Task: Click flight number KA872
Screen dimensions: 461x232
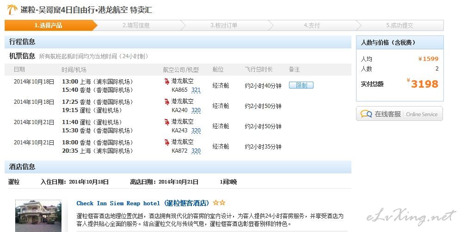Action: tap(179, 150)
